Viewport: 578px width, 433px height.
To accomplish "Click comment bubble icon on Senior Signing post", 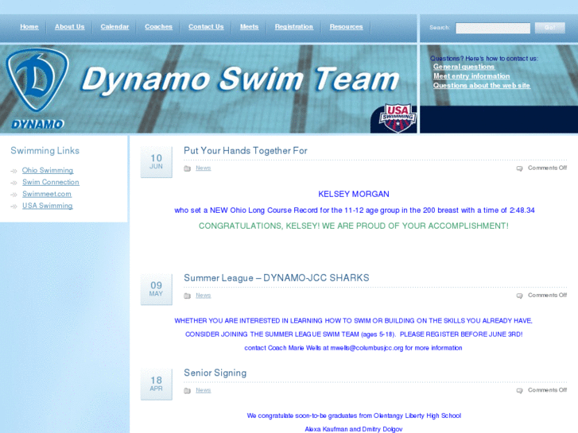I will pos(519,391).
